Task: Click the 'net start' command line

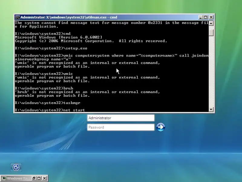Action: pyautogui.click(x=50, y=110)
